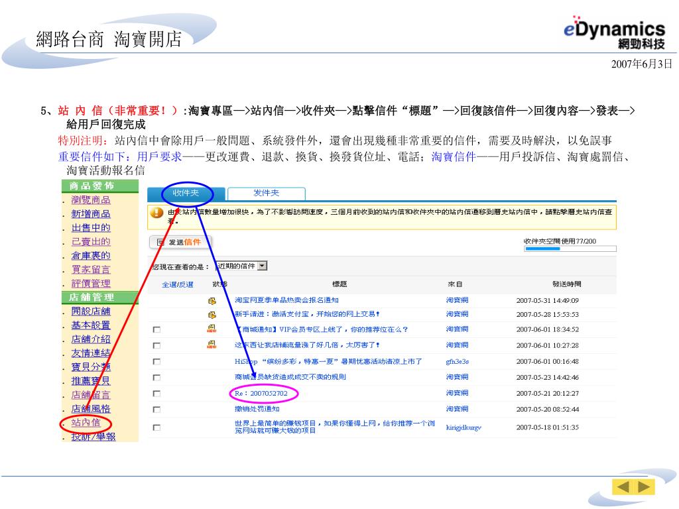The image size is (679, 509).
Task: Click the eDynamics 網勁科技 logo
Action: [x=615, y=33]
